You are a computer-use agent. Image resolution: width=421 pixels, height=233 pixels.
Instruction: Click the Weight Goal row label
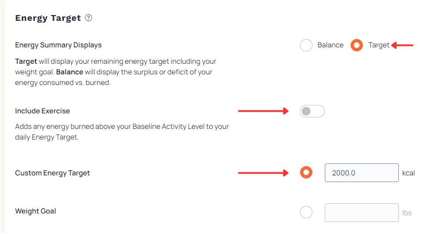tap(35, 211)
